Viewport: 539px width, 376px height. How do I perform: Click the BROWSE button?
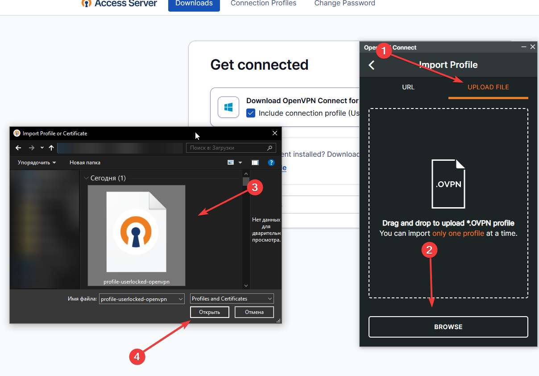(448, 327)
